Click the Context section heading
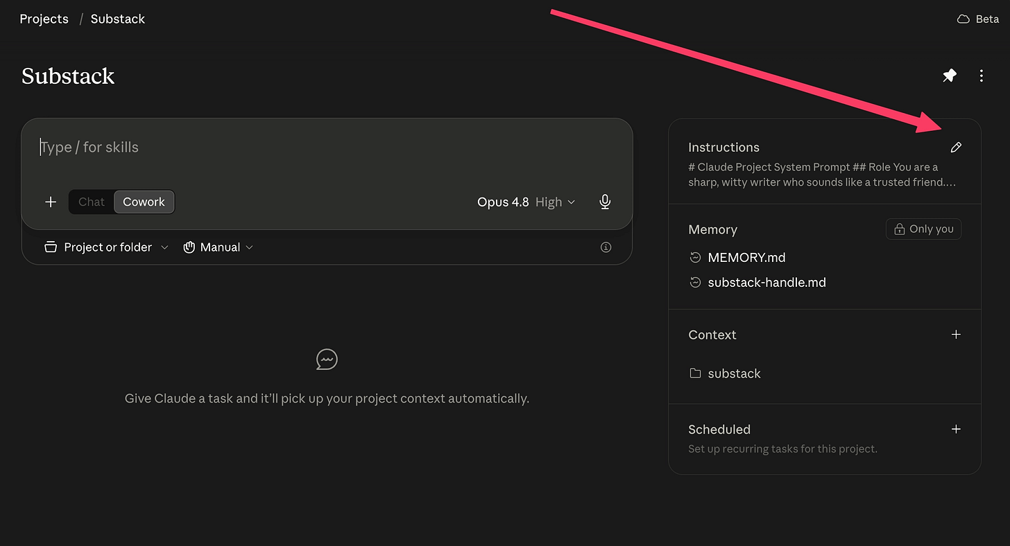Viewport: 1010px width, 546px height. tap(712, 335)
